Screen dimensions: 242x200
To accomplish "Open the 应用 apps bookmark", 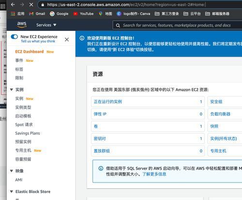I will (x=18, y=14).
